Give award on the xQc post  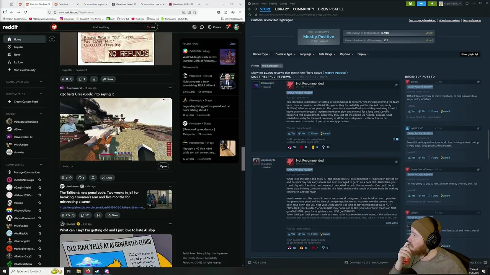coord(93,178)
